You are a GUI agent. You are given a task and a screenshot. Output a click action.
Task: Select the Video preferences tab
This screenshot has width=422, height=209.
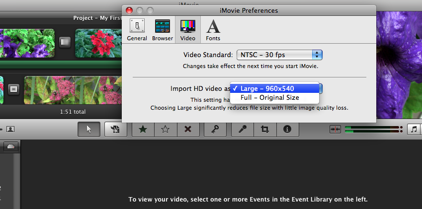[187, 30]
